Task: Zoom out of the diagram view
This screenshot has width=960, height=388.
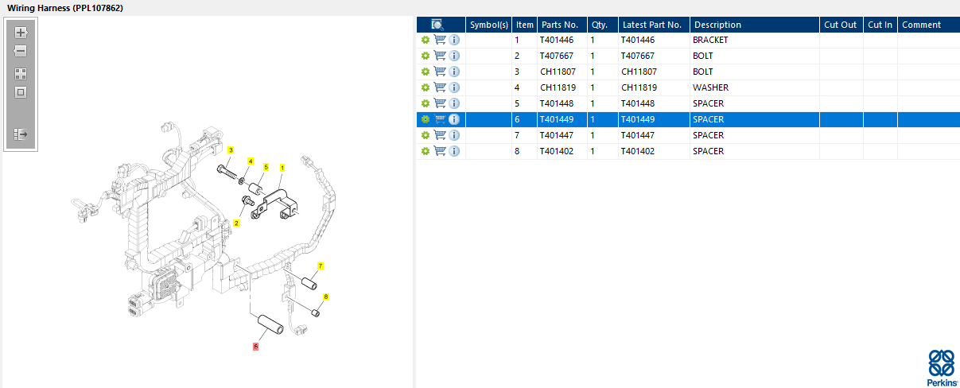Action: click(21, 51)
